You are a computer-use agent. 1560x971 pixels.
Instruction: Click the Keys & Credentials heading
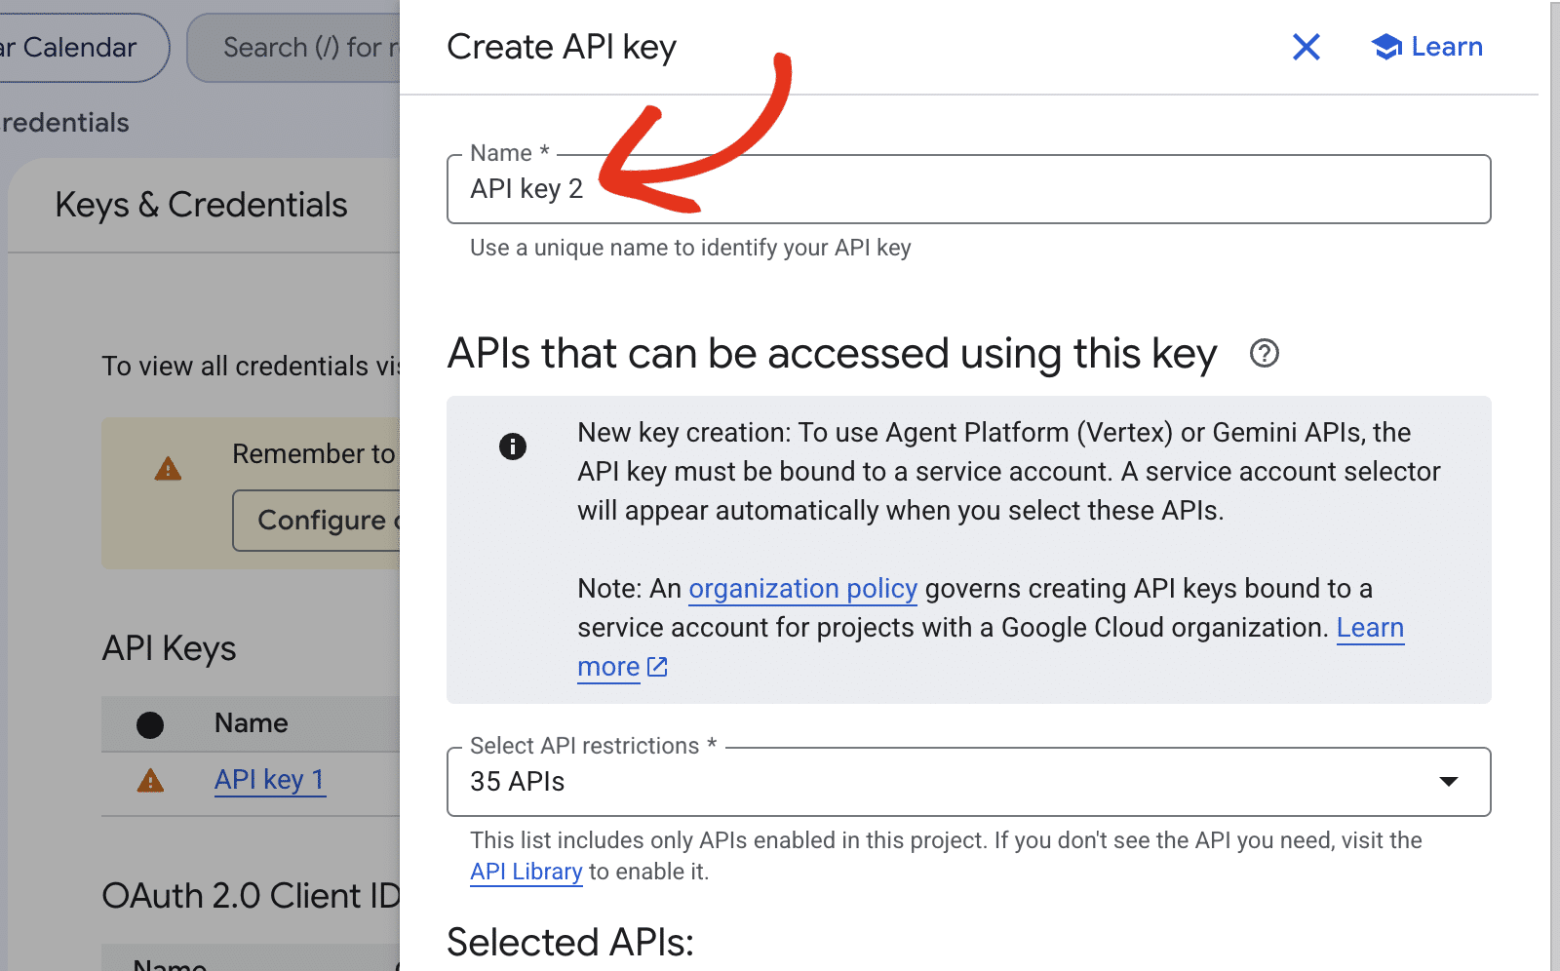(201, 205)
